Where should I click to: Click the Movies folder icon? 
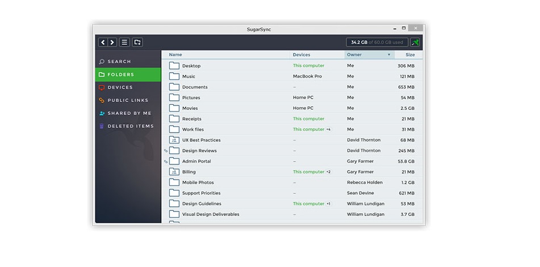[174, 108]
